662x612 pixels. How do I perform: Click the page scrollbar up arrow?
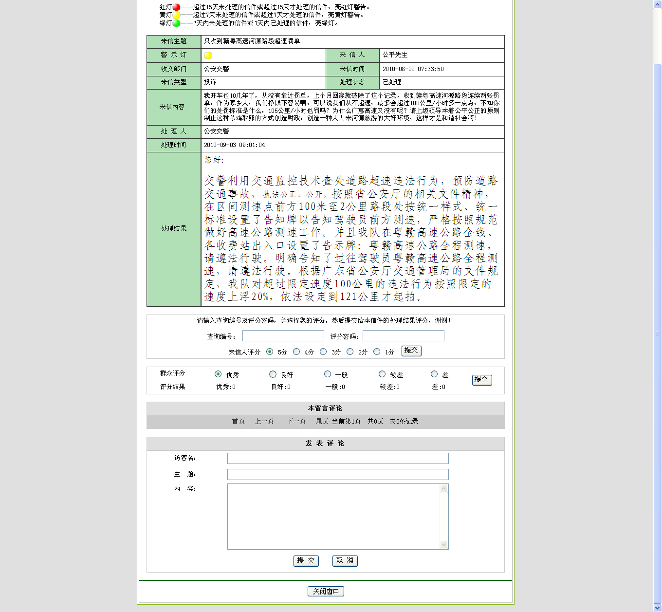point(657,4)
